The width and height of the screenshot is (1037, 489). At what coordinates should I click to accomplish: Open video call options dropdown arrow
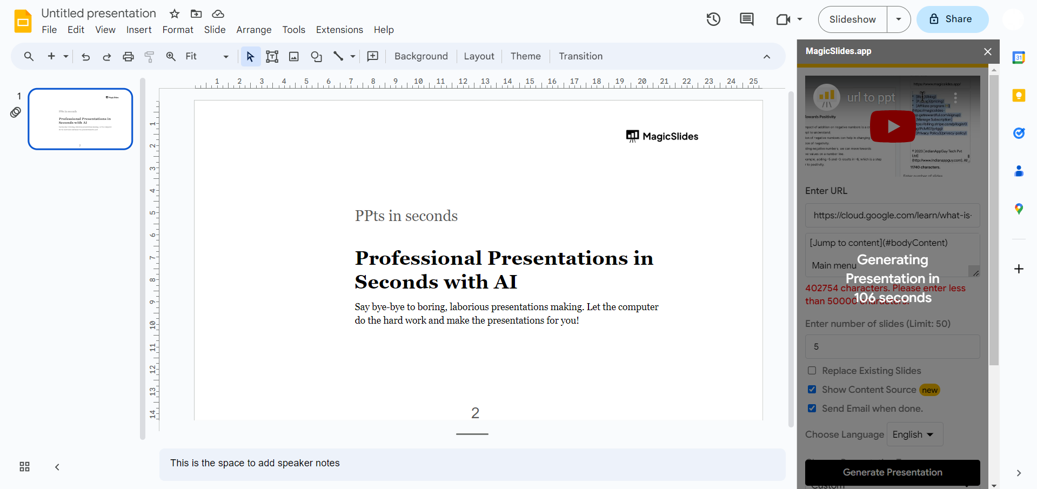coord(800,19)
